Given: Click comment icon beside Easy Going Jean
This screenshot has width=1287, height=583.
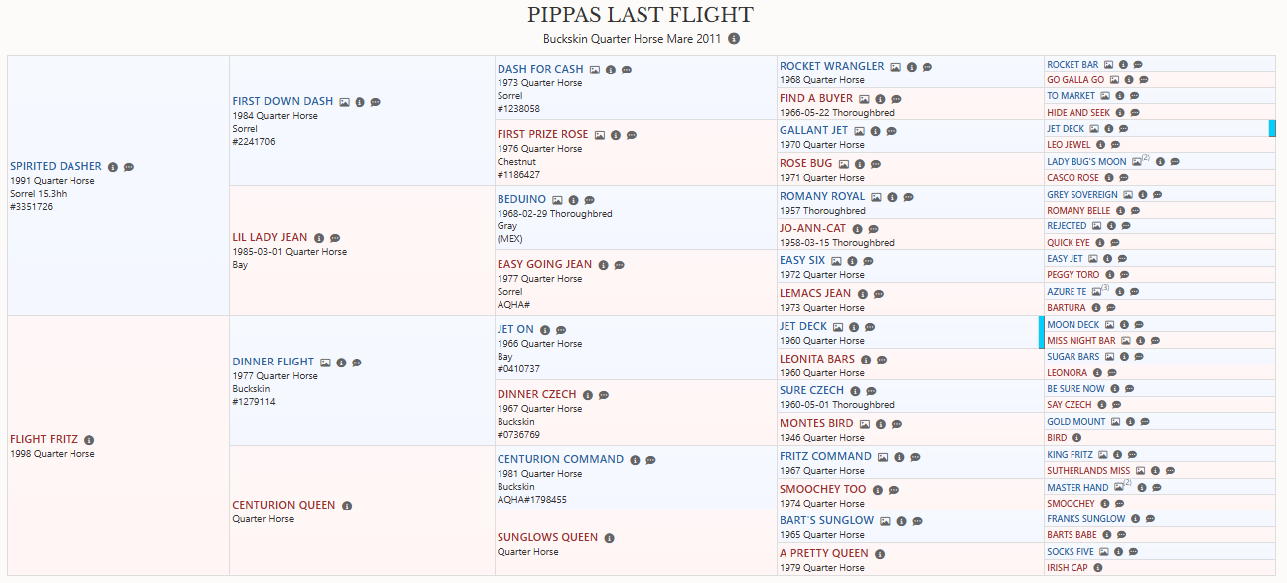Looking at the screenshot, I should [620, 265].
